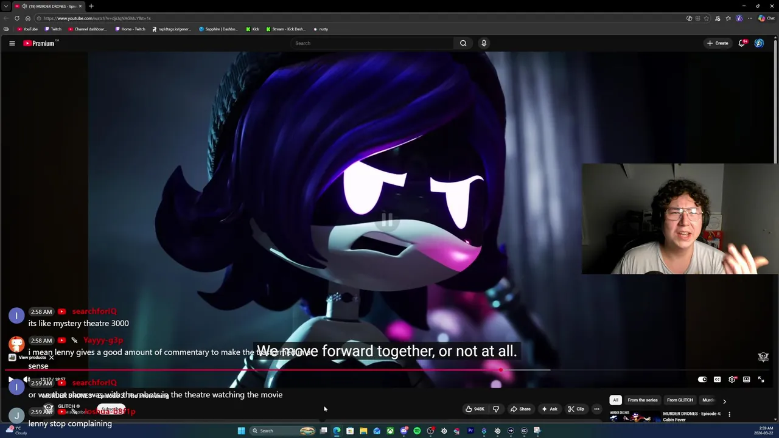Reload the page with refresh icon
This screenshot has width=779, height=438.
coord(17,18)
